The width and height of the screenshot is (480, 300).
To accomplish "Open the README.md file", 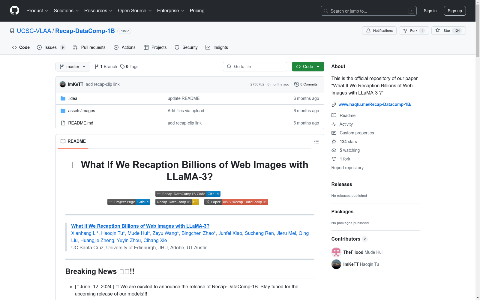I will pyautogui.click(x=81, y=123).
